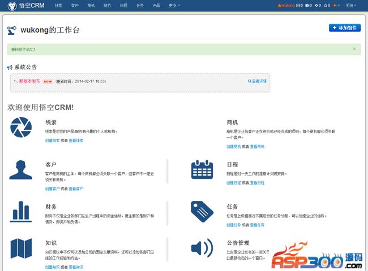Image resolution: width=368 pixels, height=271 pixels.
Task: Click the 添加组件 button
Action: pos(344,28)
